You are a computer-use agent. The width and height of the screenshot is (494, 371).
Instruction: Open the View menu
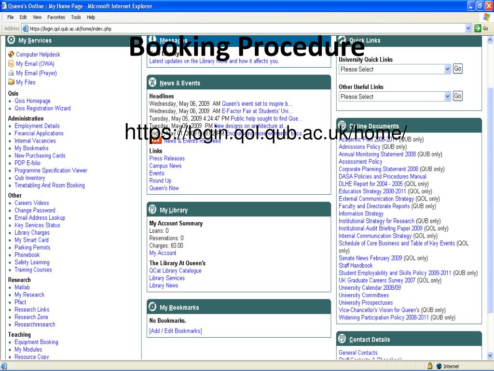point(37,17)
